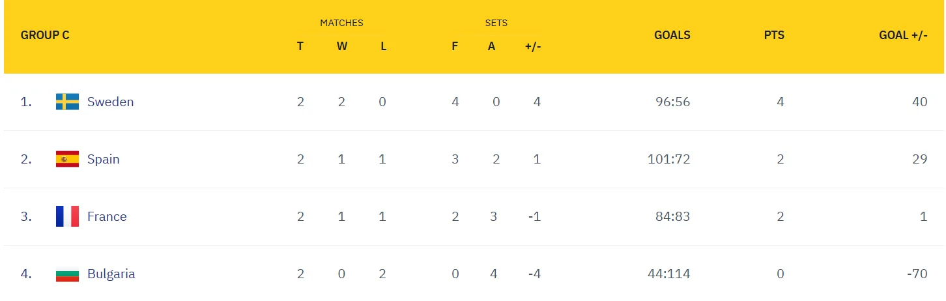Click Bulgaria's goal difference -70
The width and height of the screenshot is (946, 301).
point(917,274)
